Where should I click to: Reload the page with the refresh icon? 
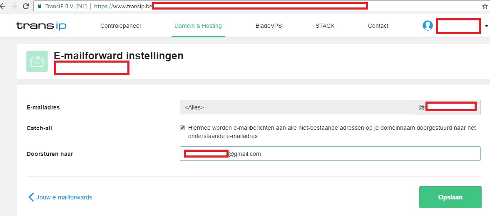26,6
